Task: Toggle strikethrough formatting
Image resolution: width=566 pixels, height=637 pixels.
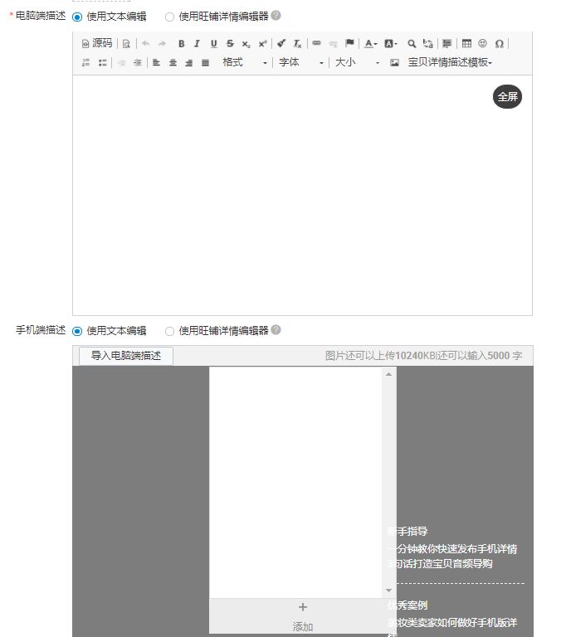Action: (230, 43)
